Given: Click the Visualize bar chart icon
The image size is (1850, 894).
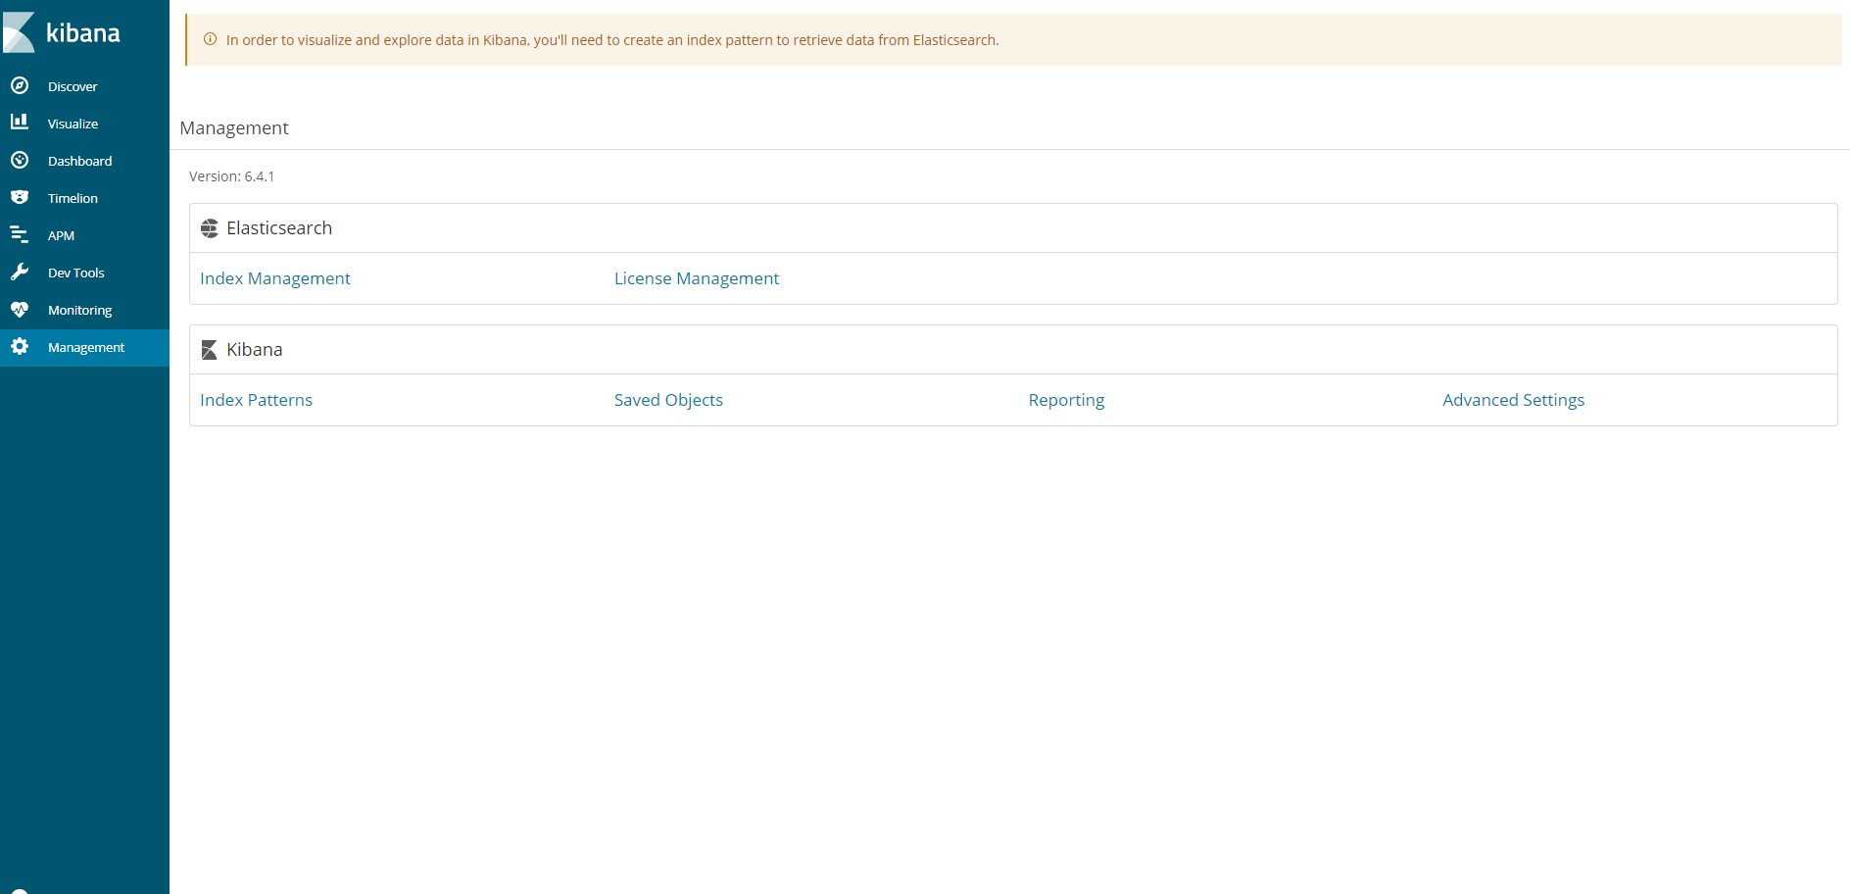Looking at the screenshot, I should [x=20, y=123].
